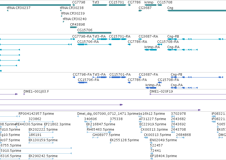Click transcript CG7786-RA label
This screenshot has width=226, height=160.
[137, 42]
